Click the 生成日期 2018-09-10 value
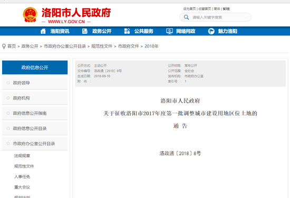 tap(102, 76)
